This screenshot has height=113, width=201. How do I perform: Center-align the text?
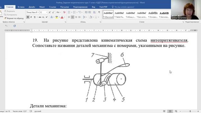coord(73,17)
